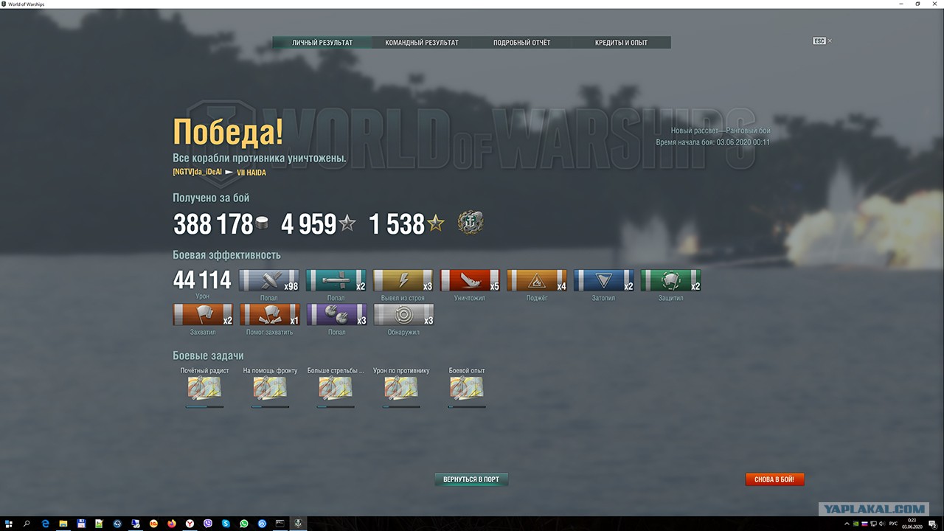Open WhatsApp from the taskbar
Viewport: 944px width, 531px height.
[x=244, y=524]
